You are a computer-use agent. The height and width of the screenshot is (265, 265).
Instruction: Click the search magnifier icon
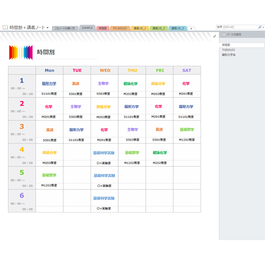point(260,27)
